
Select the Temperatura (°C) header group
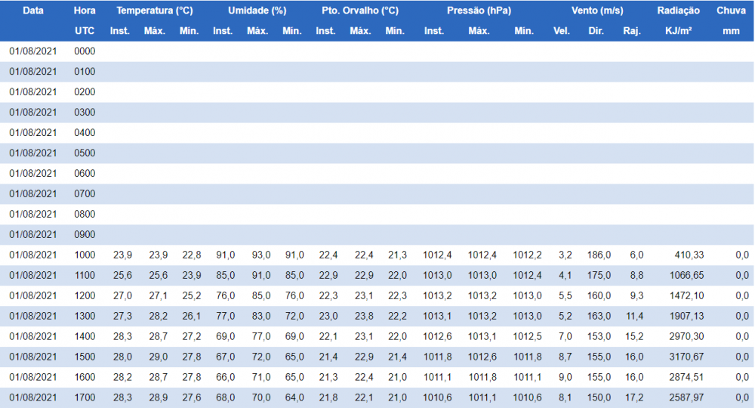point(154,11)
